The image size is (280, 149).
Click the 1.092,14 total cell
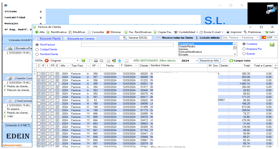click(239, 83)
